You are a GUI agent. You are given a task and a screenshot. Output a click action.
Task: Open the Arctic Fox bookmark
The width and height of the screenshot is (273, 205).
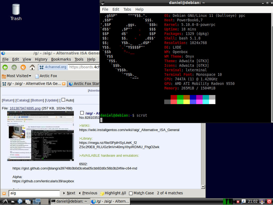pos(46,76)
